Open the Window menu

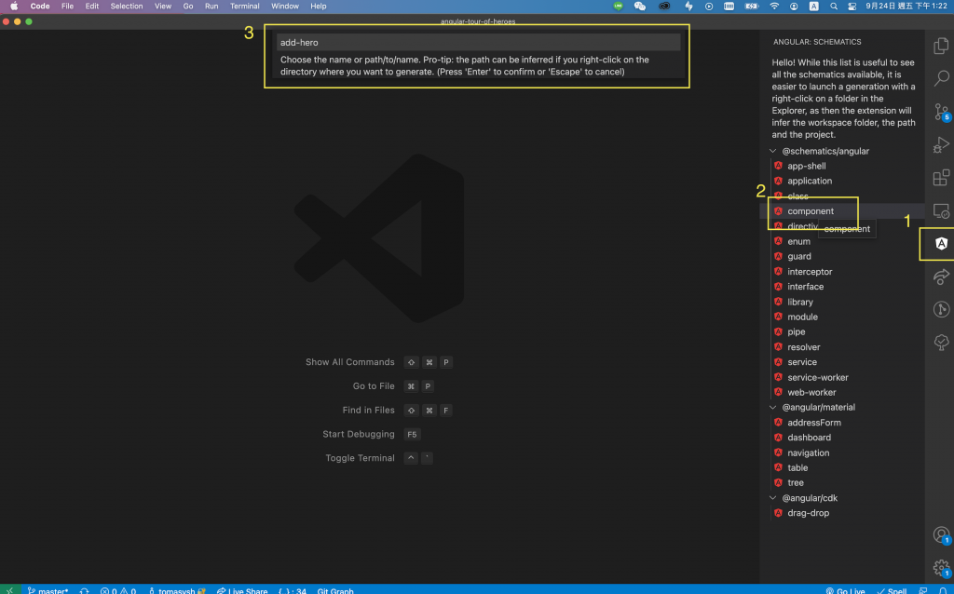pyautogui.click(x=285, y=7)
